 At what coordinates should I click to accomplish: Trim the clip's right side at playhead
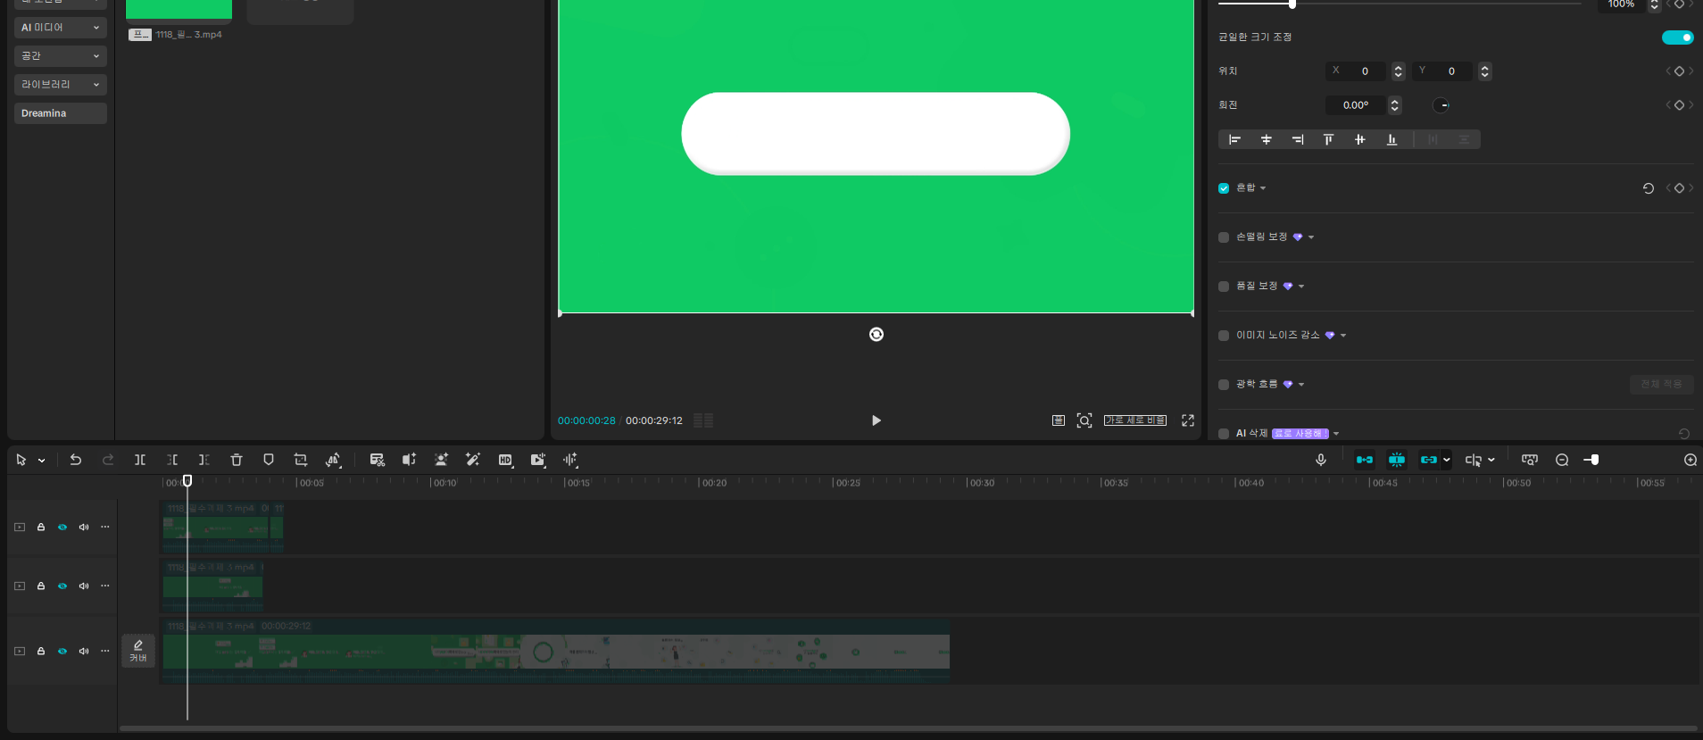[204, 460]
